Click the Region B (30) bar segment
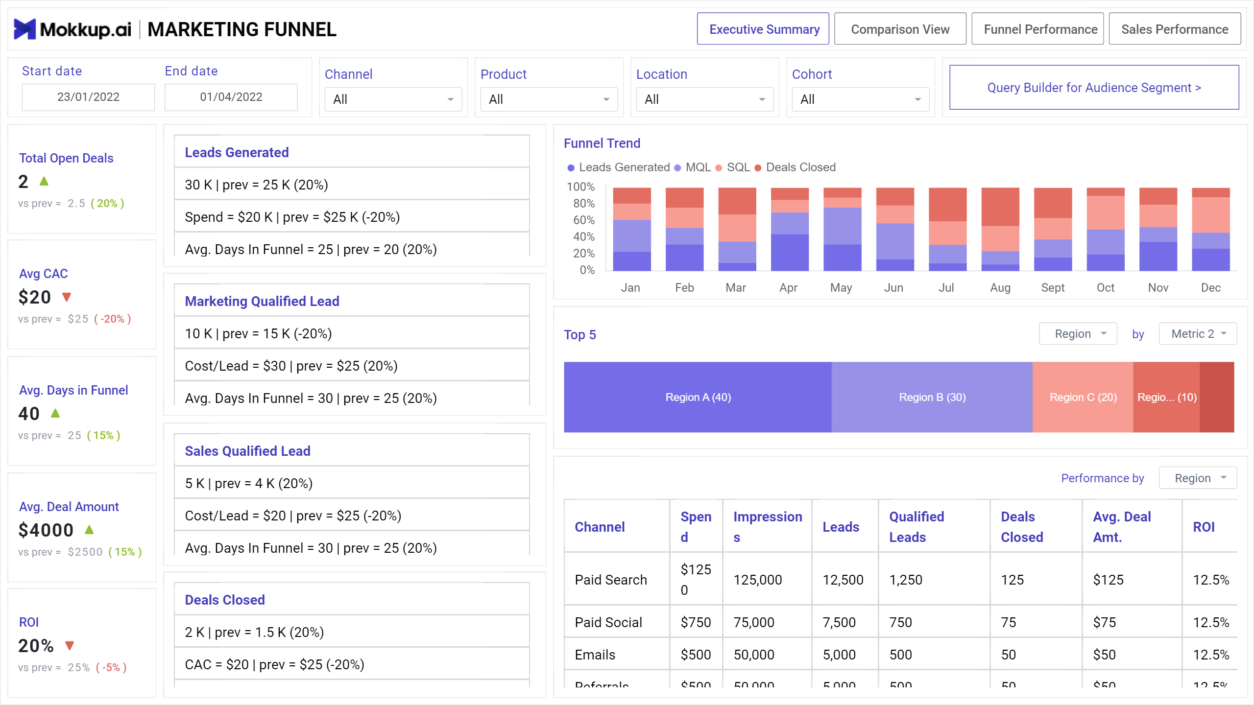 pyautogui.click(x=932, y=397)
